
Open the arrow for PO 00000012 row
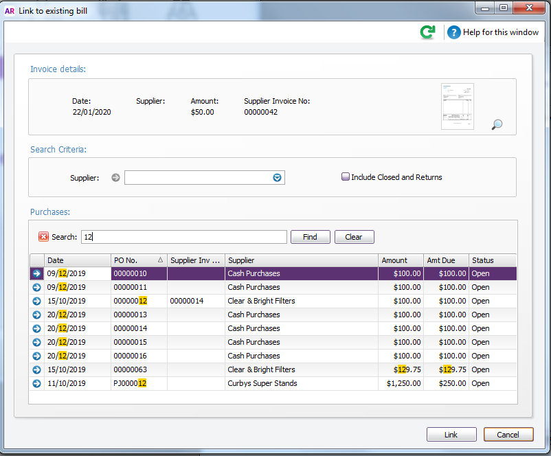36,301
